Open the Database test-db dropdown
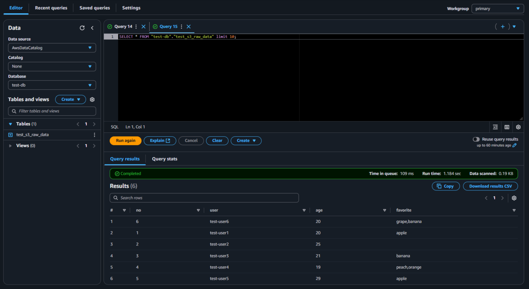 point(52,85)
